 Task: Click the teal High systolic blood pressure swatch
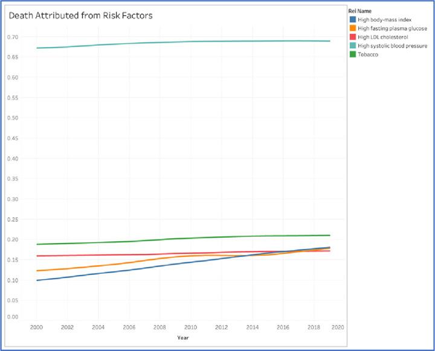click(352, 45)
